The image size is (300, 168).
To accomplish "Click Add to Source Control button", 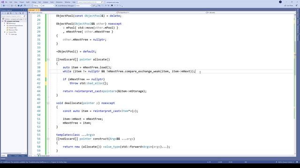I will pos(285,162).
